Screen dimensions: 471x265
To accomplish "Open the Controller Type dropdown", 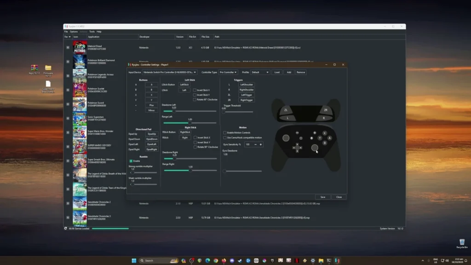I will (x=228, y=72).
